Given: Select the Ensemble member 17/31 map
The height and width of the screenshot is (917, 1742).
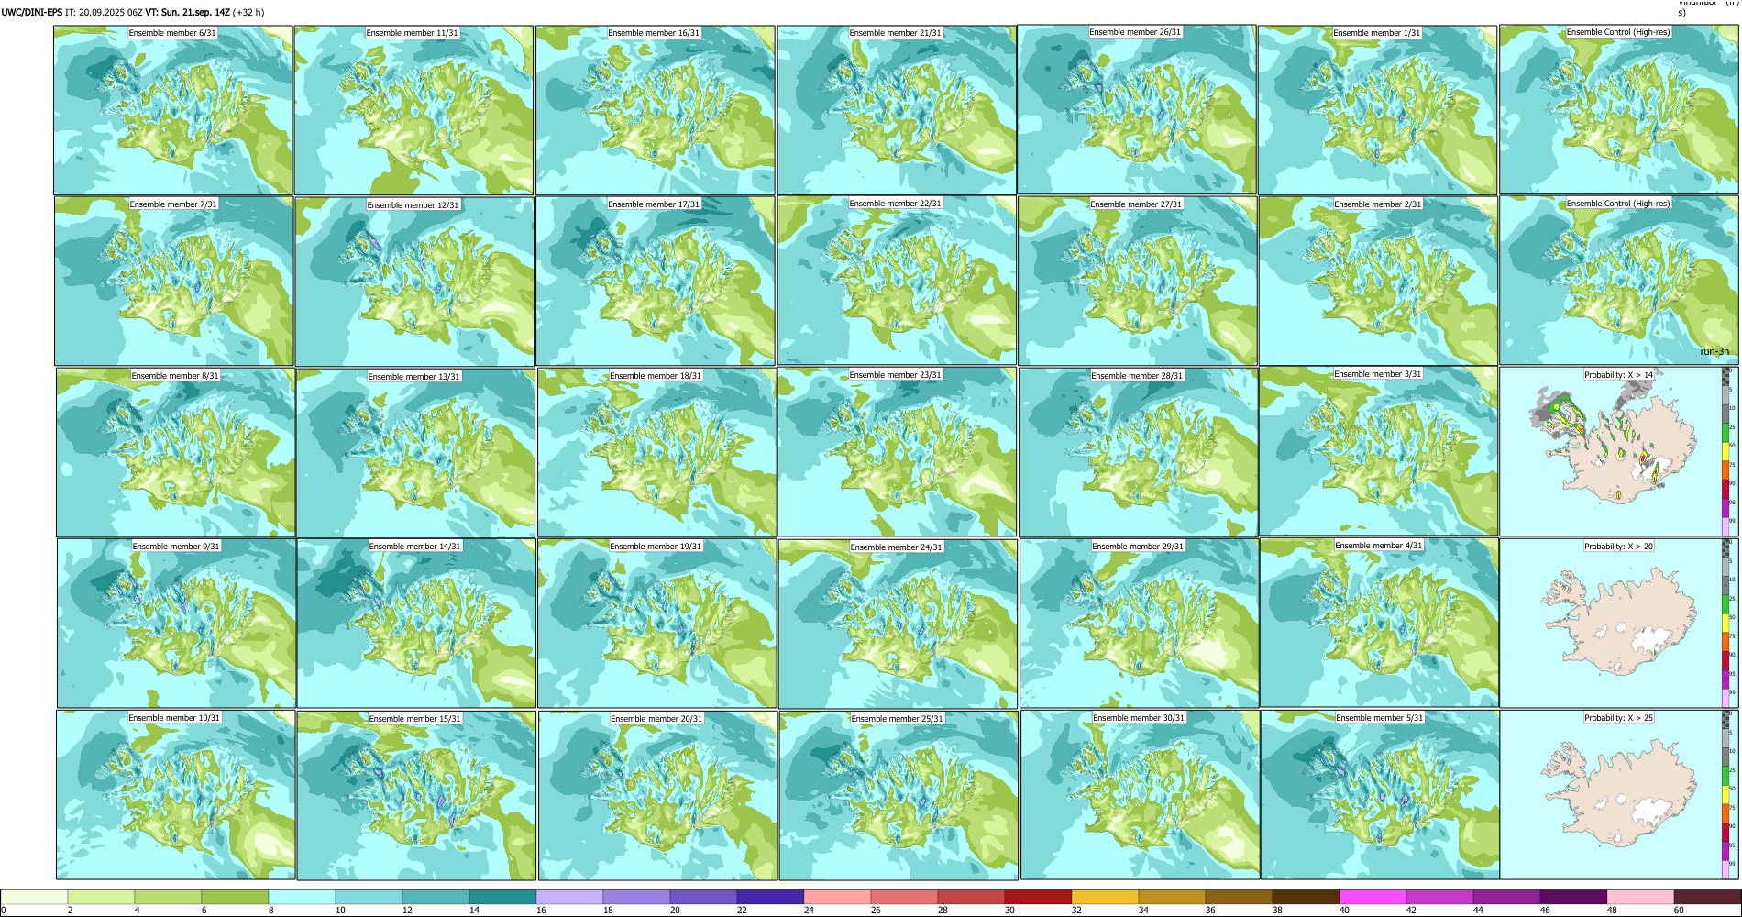Looking at the screenshot, I should tap(656, 281).
